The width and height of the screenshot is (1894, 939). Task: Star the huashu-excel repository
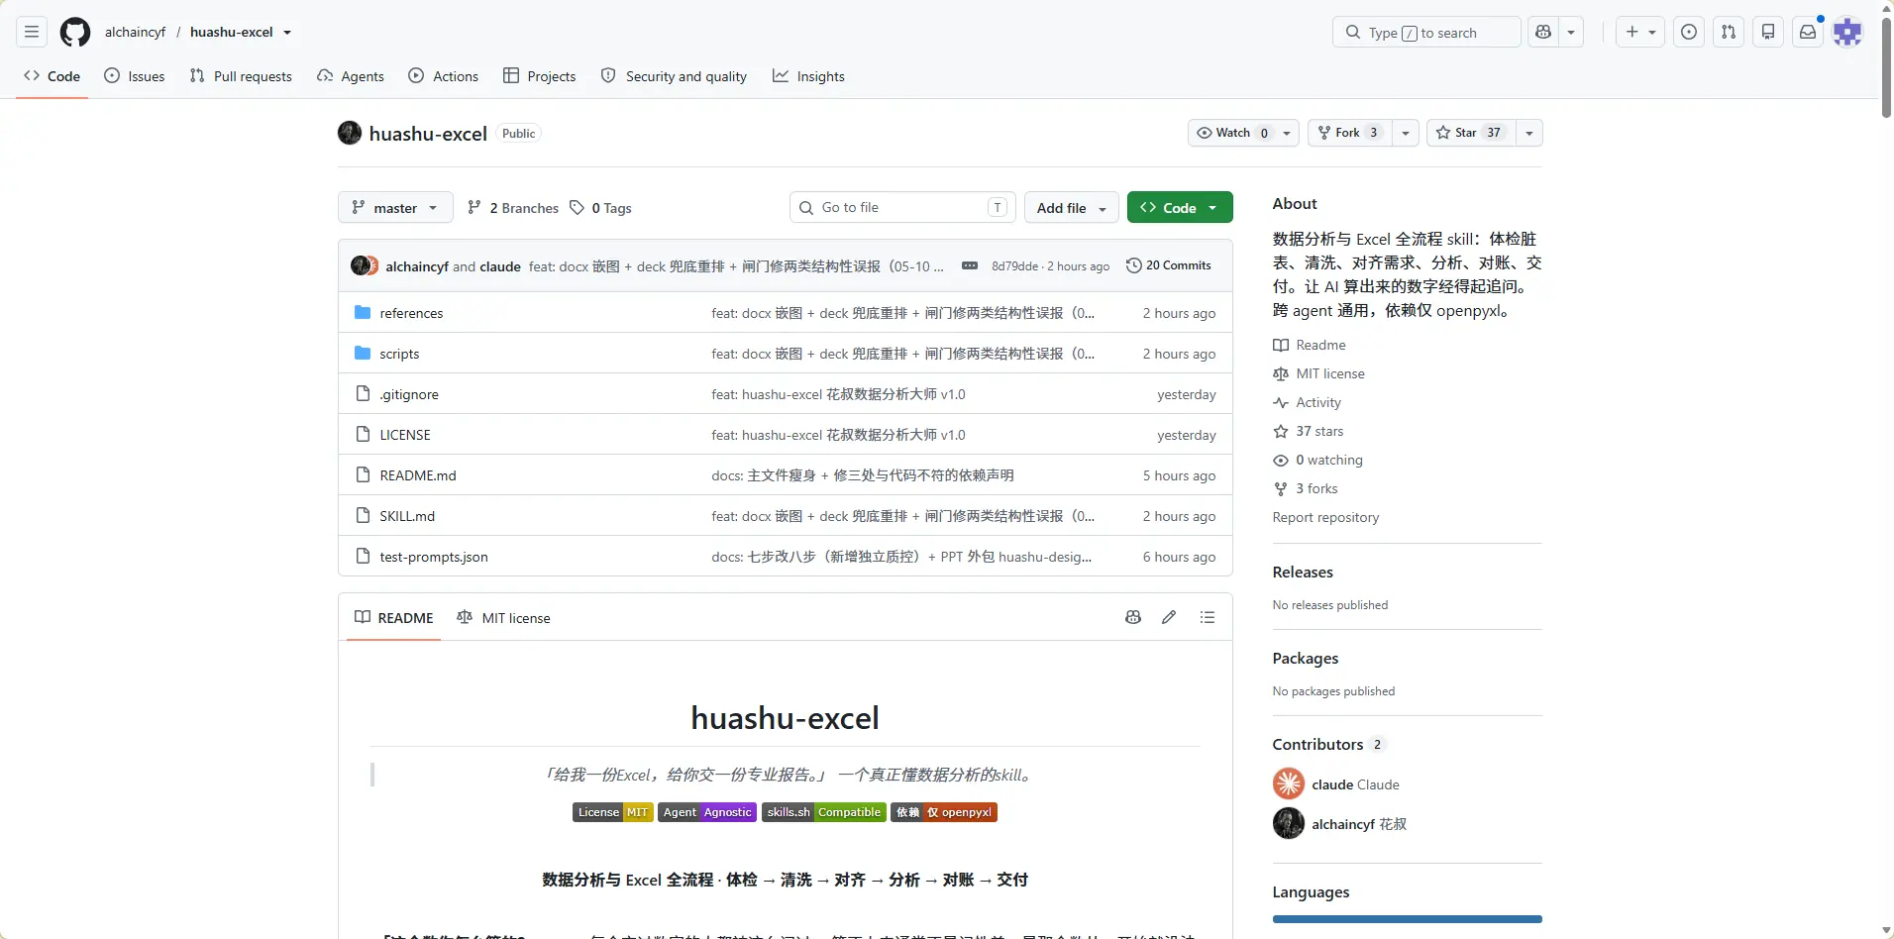coord(1471,133)
